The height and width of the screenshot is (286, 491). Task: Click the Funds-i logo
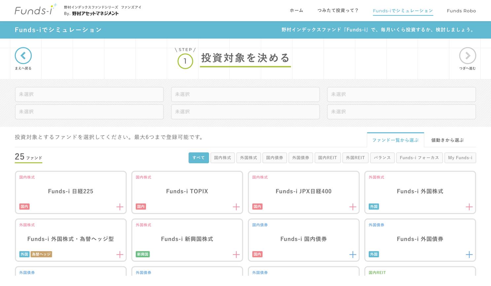[x=36, y=10]
